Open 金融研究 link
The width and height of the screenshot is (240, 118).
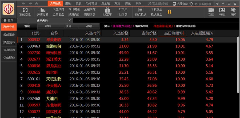90,9
